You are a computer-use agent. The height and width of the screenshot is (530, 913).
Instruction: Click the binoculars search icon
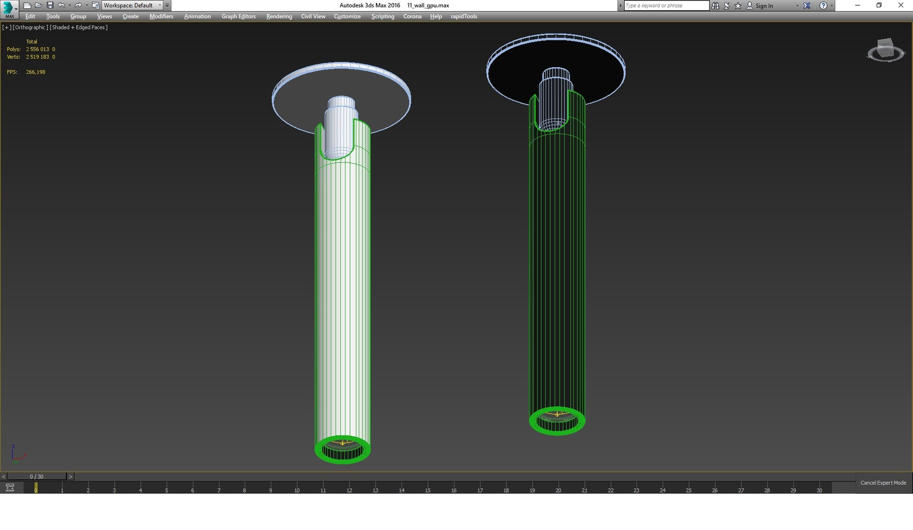[715, 5]
